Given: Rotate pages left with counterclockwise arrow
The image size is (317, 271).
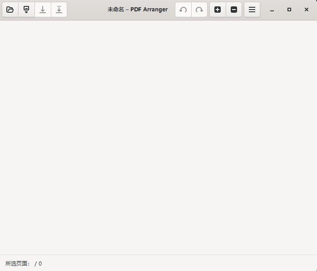Looking at the screenshot, I should coord(183,10).
